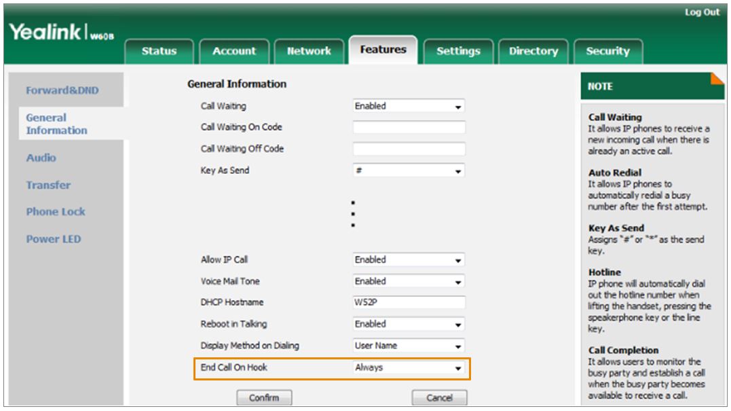Click the Yealink logo
Screen dimensions: 731x411
[60, 33]
